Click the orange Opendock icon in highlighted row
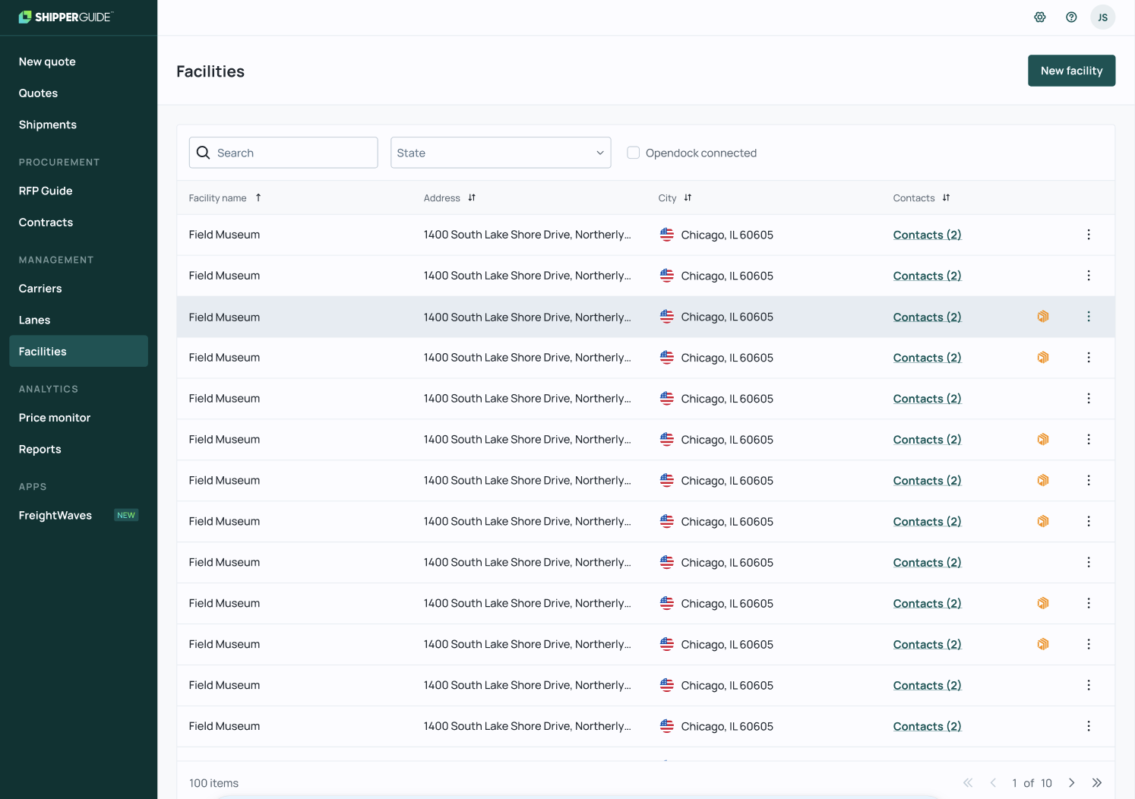 pos(1042,317)
